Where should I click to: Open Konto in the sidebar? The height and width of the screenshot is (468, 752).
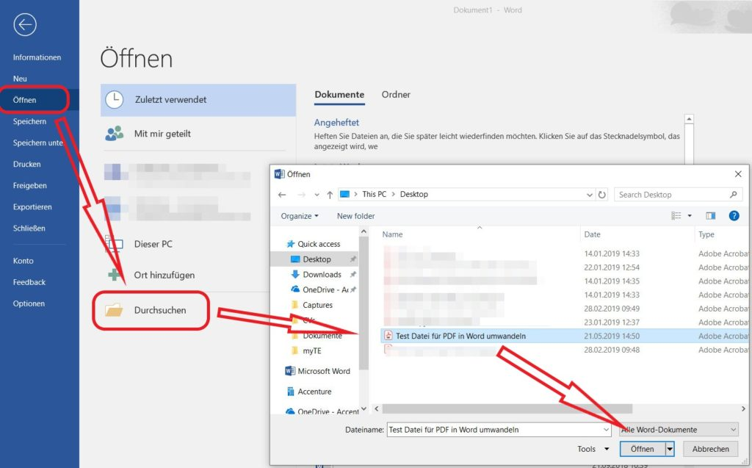pos(23,261)
